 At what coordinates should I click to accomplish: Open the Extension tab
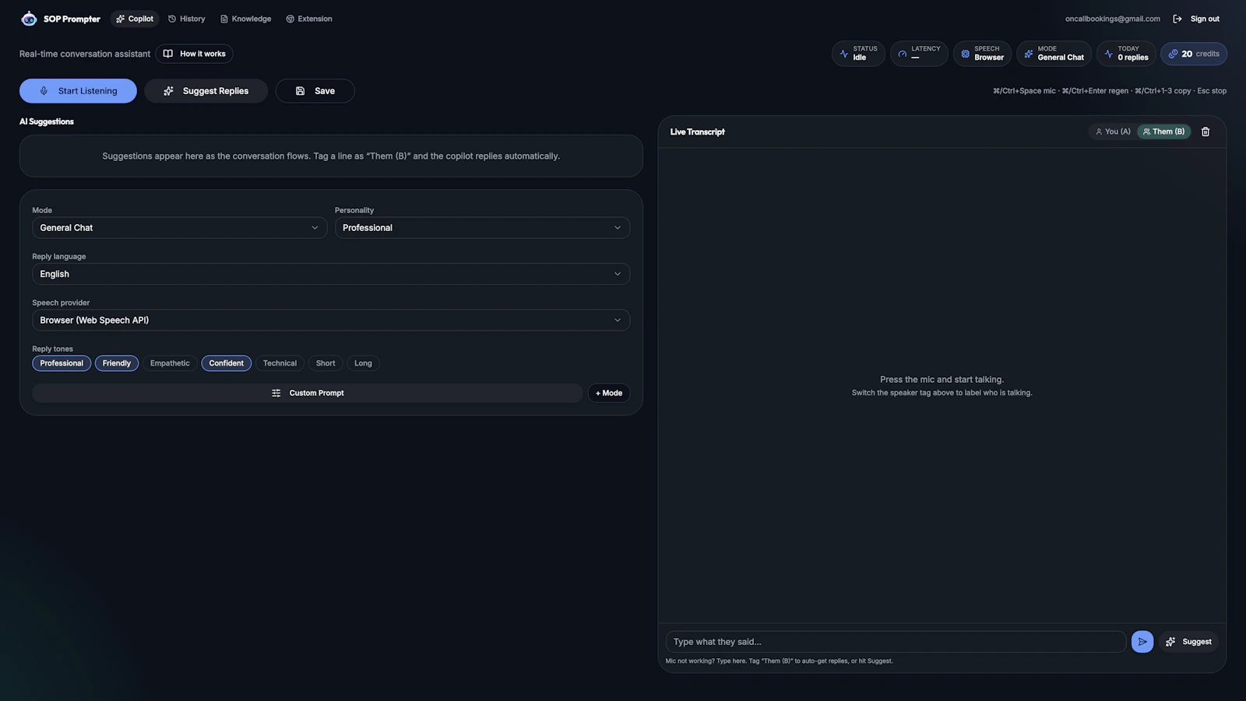point(309,19)
